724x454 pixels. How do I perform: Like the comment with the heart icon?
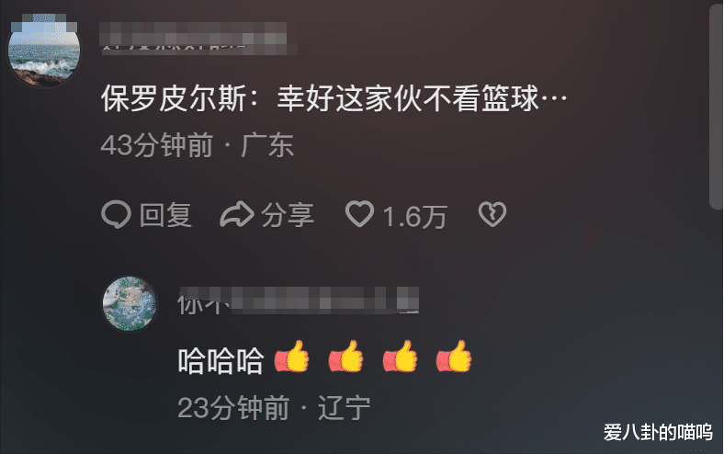[359, 214]
